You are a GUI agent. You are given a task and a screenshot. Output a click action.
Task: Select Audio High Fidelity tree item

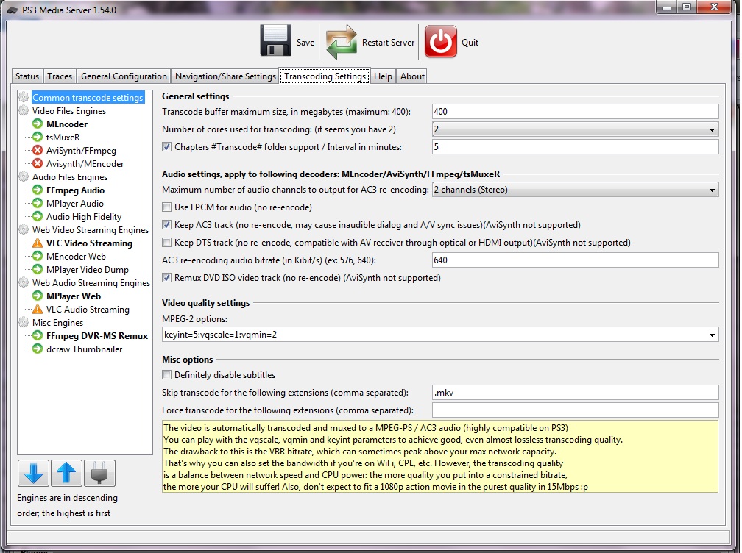click(84, 216)
